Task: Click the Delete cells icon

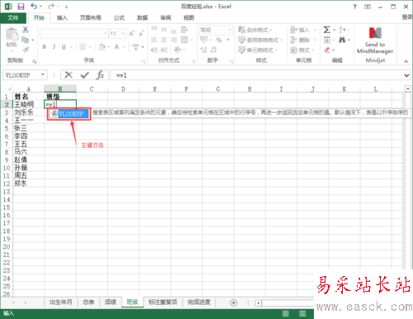Action: pyautogui.click(x=294, y=40)
